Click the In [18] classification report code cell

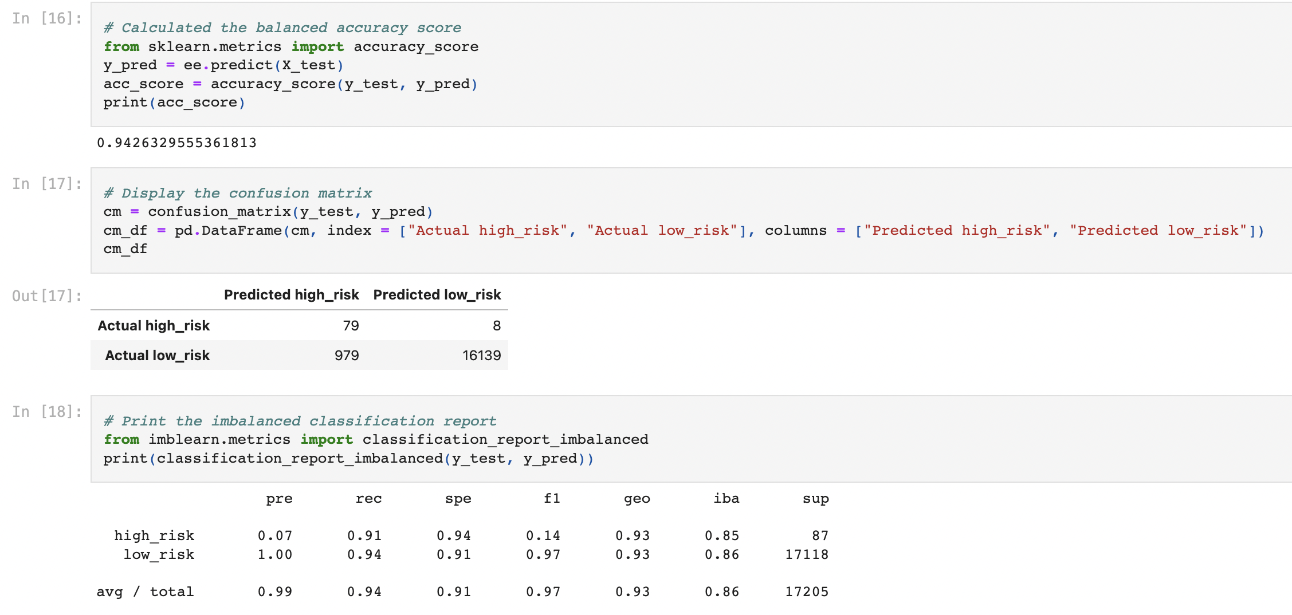point(691,439)
